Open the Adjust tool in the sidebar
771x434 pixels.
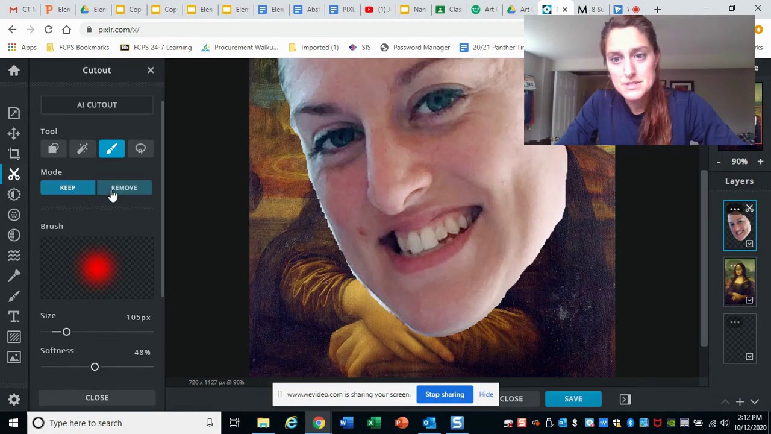[14, 194]
